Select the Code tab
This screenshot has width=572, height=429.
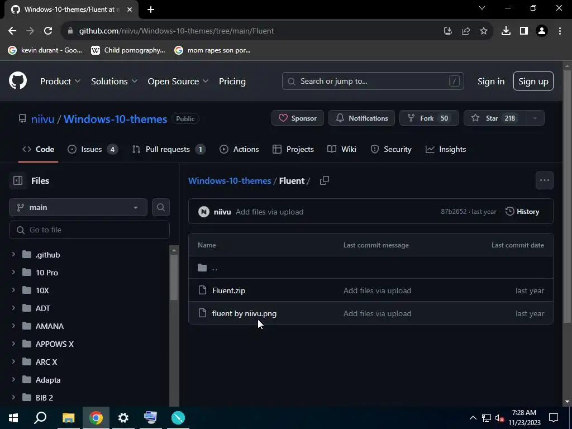pos(39,149)
